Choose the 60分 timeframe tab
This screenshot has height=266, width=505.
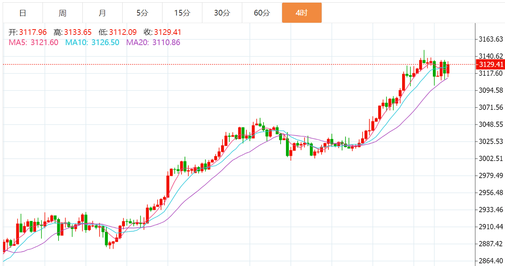pos(262,13)
